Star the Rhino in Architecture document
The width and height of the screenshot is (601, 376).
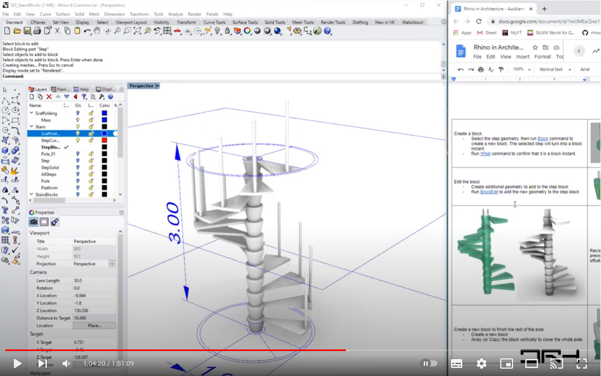(535, 47)
